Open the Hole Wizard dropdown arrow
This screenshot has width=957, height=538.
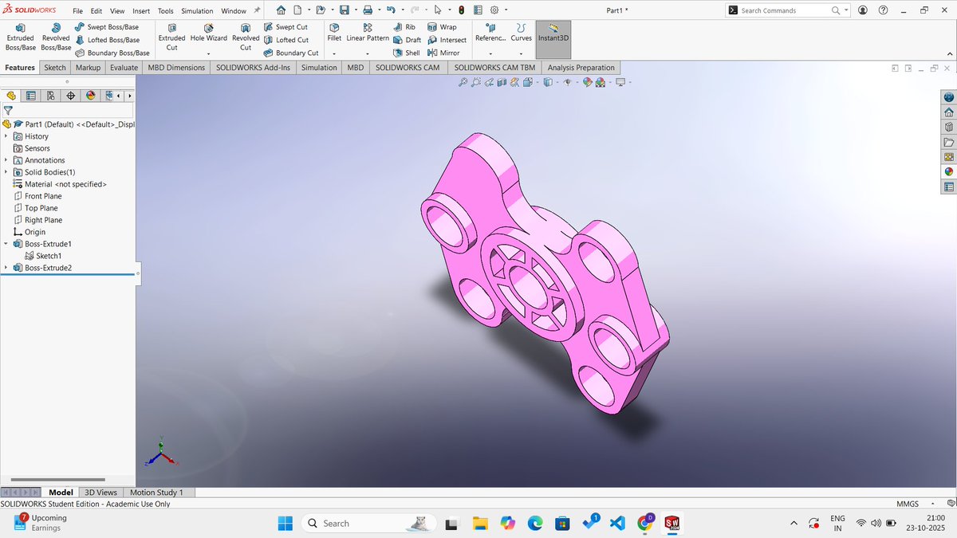(x=208, y=53)
